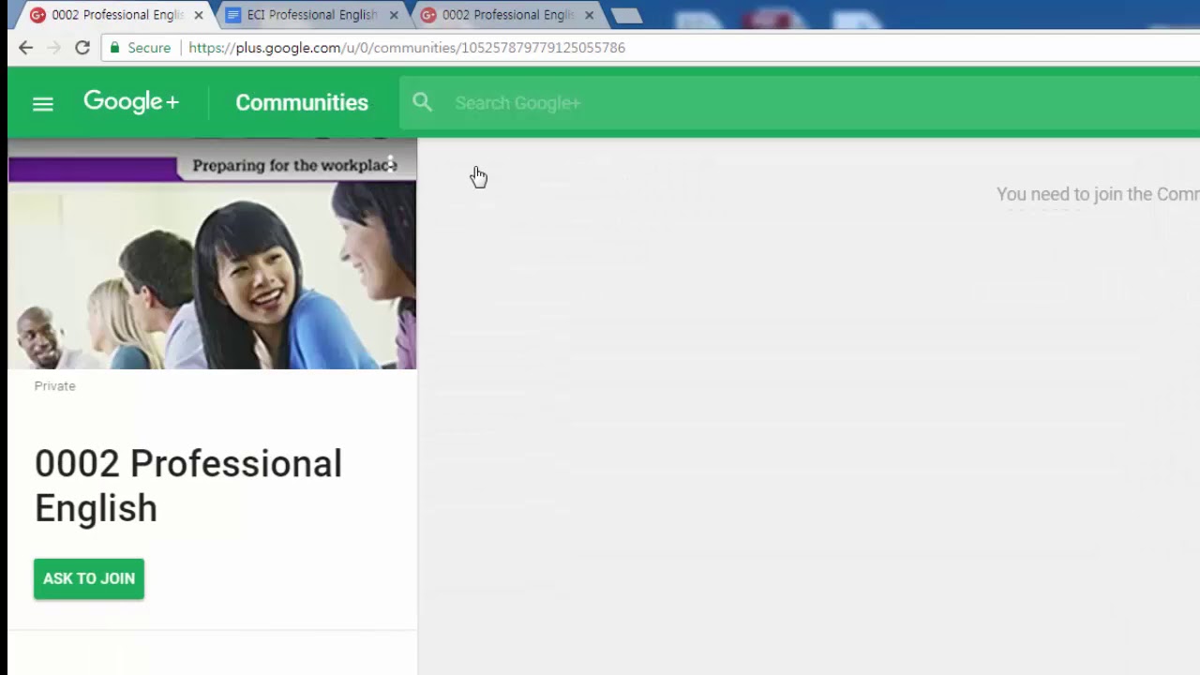Open the Google+ hamburger main menu
The image size is (1200, 675).
(43, 104)
